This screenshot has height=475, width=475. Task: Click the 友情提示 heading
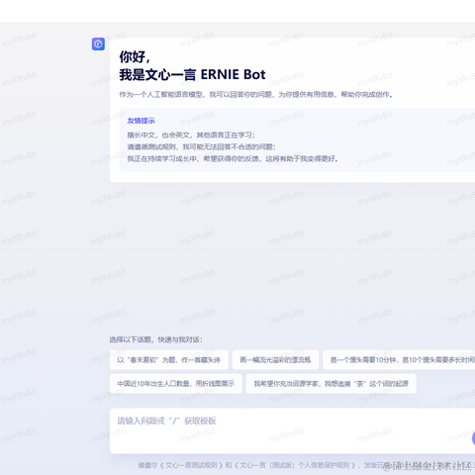(x=142, y=121)
